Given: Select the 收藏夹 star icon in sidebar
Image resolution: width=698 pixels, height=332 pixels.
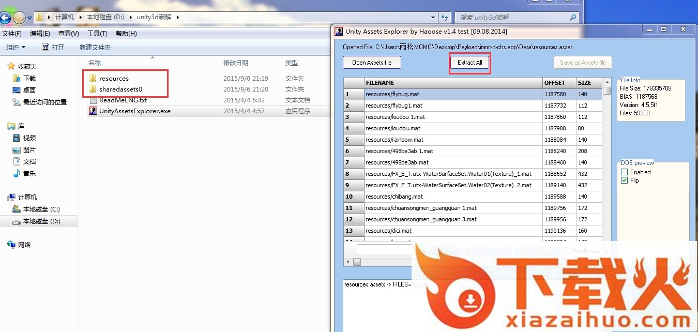Looking at the screenshot, I should point(11,66).
